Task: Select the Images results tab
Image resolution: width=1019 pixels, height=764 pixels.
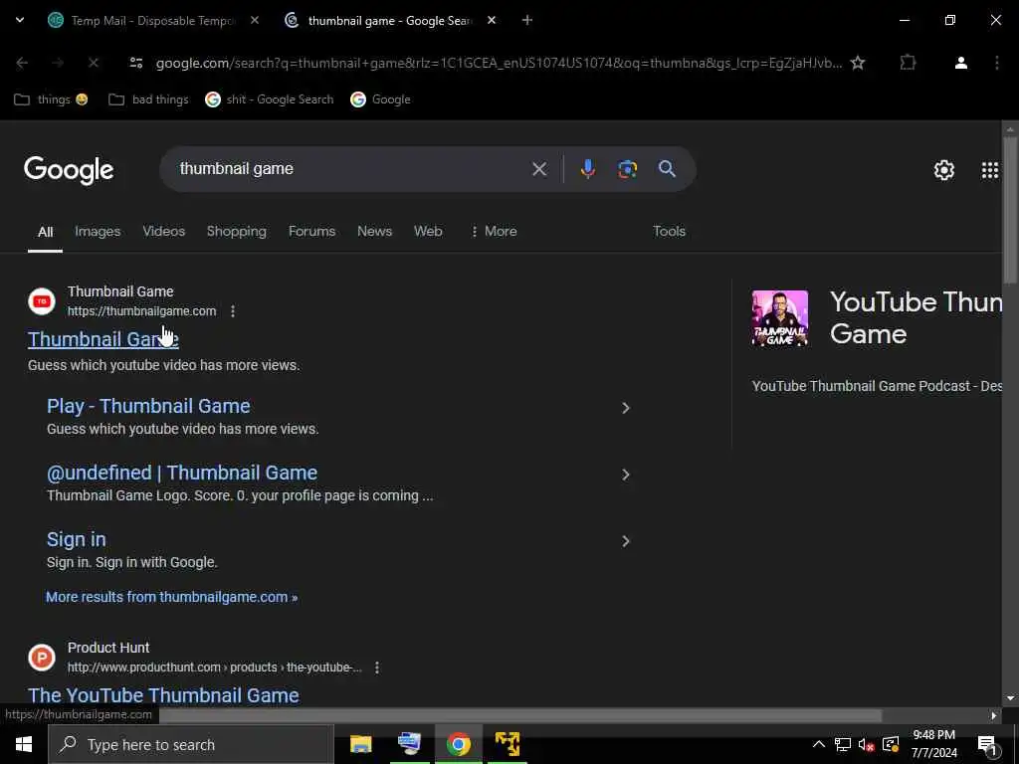Action: 98,231
